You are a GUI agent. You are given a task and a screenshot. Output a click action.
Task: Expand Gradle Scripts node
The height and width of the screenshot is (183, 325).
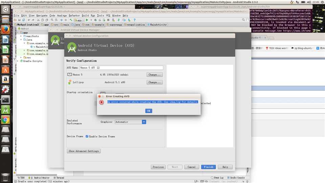tap(18, 61)
